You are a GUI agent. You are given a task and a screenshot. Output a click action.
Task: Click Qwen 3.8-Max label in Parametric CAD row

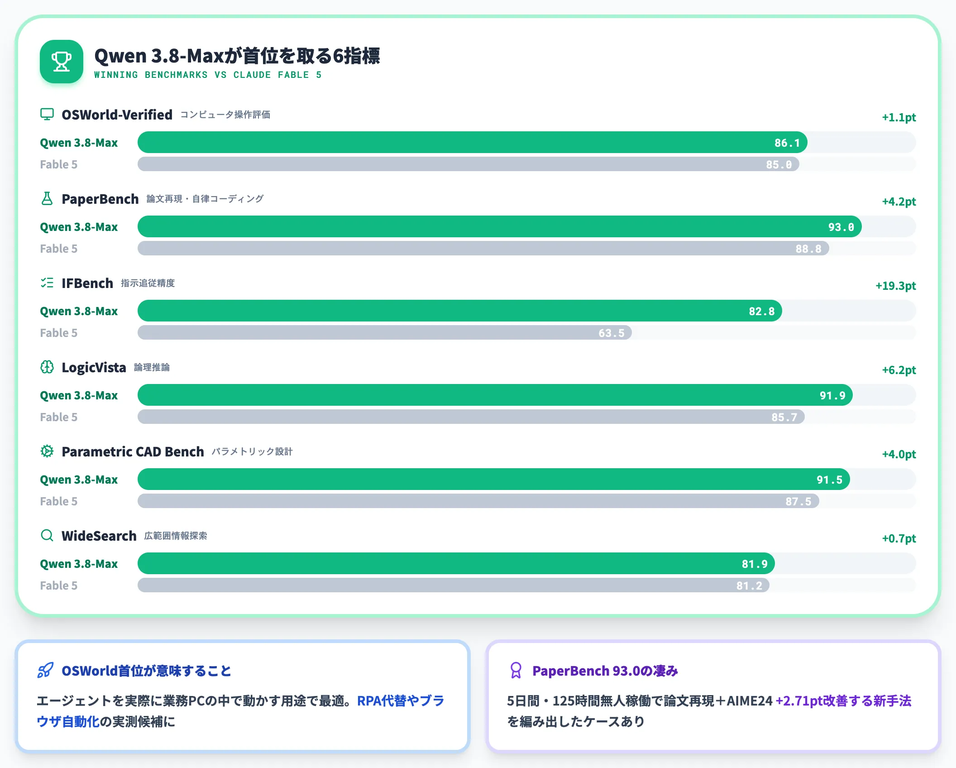79,480
